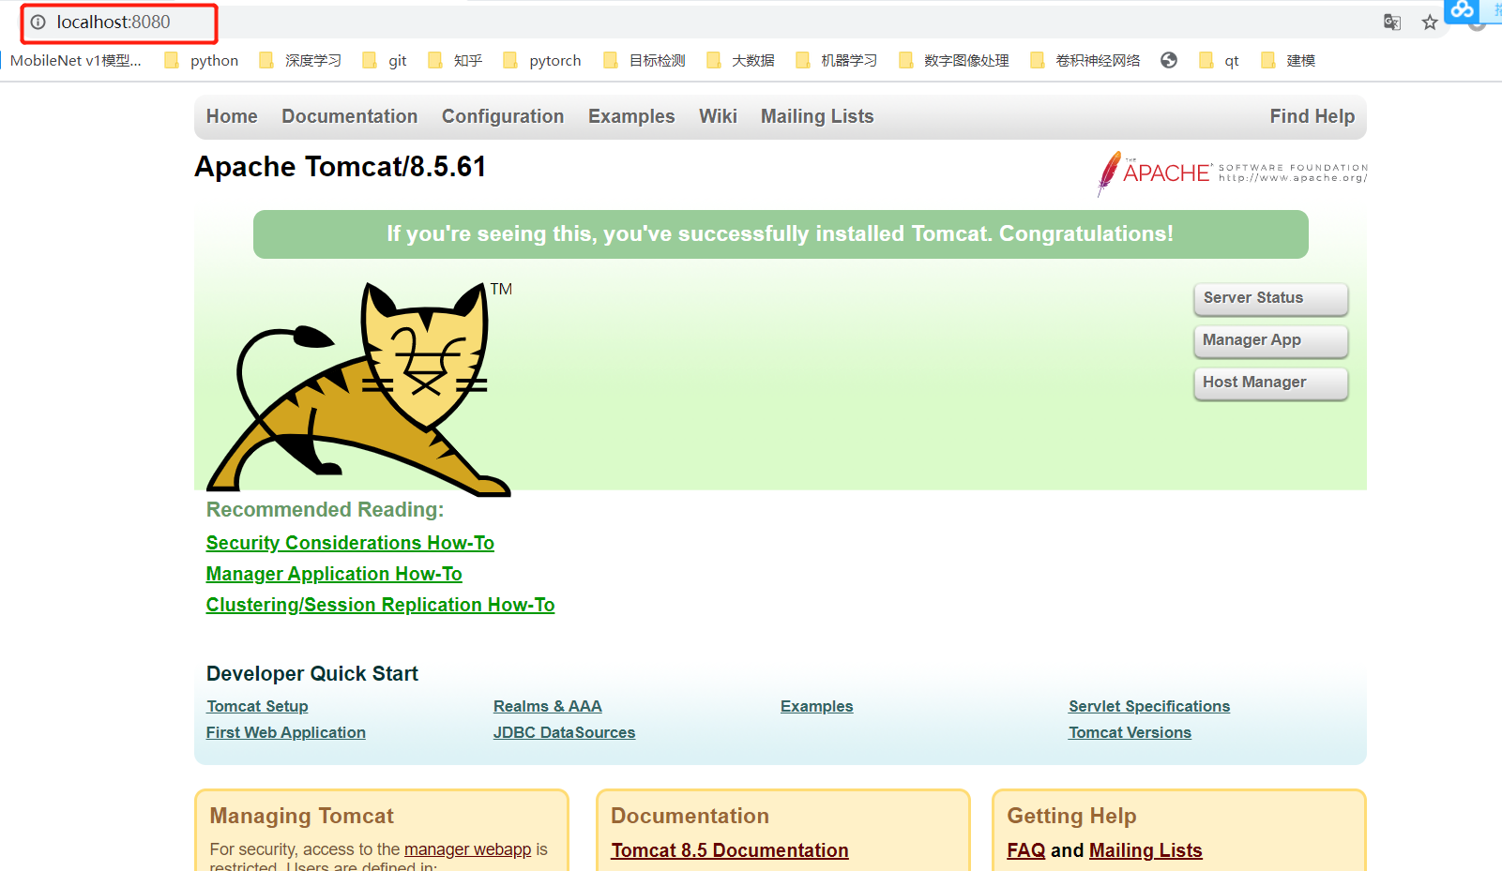Select Mailing Lists in the top navigation
1502x871 pixels.
[816, 116]
